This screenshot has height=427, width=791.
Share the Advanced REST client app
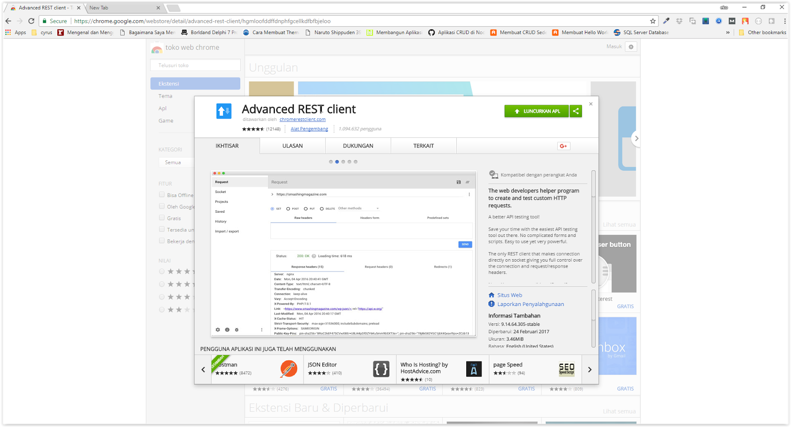point(575,111)
